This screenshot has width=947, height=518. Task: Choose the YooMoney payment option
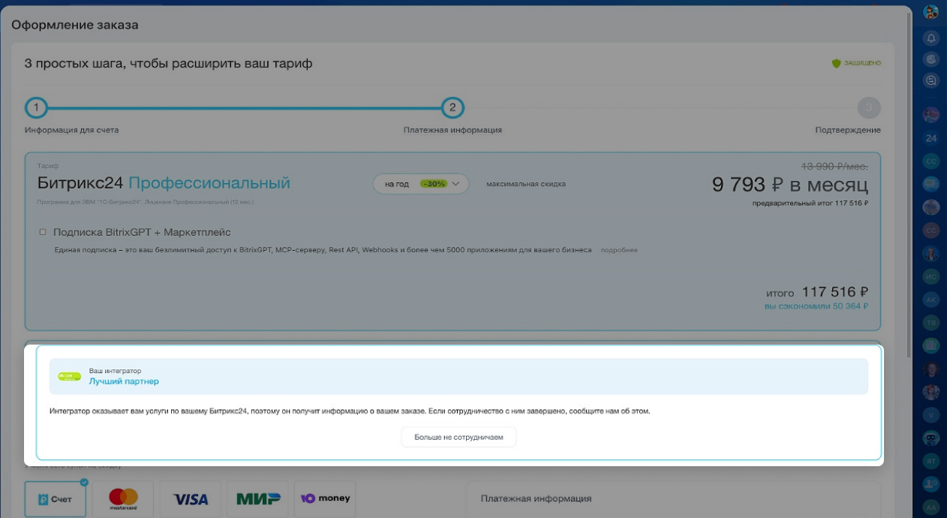[x=326, y=498]
